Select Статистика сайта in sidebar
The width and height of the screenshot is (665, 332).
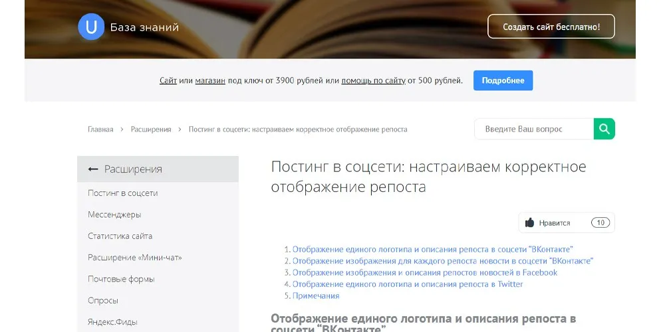pos(120,236)
